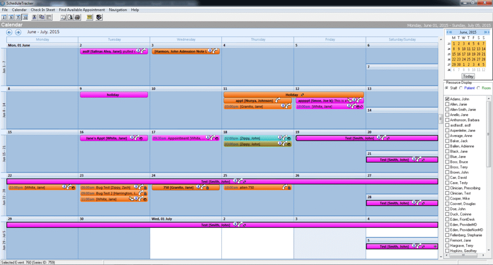Click the scissors cut icon in toolbar
Screen dimensions: 493x265
pos(34,17)
